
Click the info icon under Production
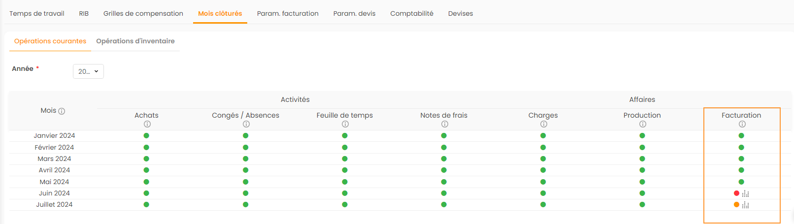pos(642,124)
